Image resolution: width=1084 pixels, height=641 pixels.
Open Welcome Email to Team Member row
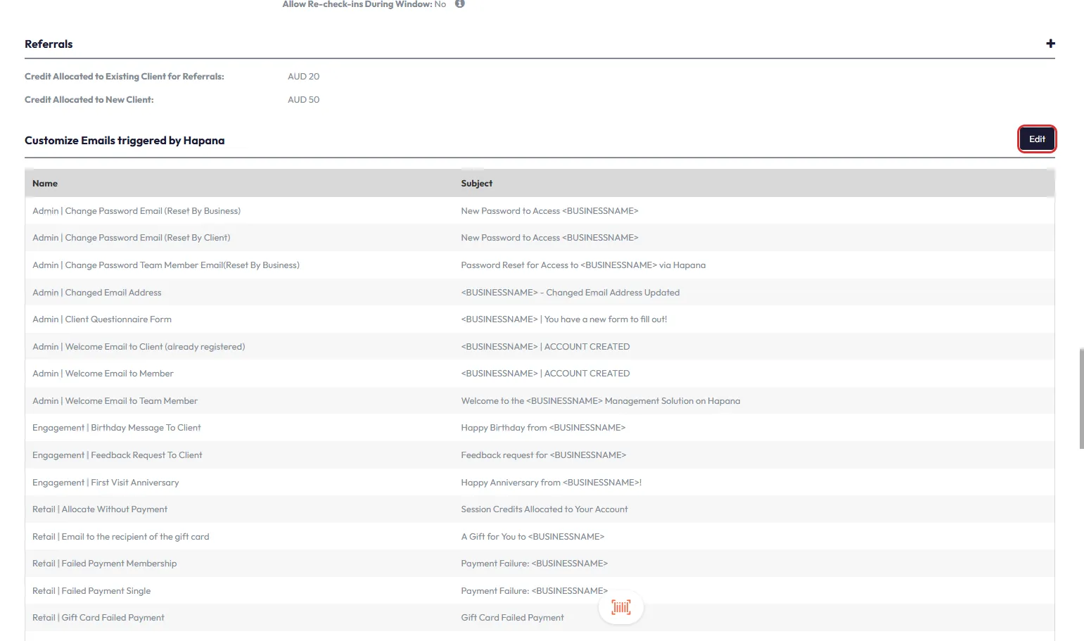tap(115, 401)
